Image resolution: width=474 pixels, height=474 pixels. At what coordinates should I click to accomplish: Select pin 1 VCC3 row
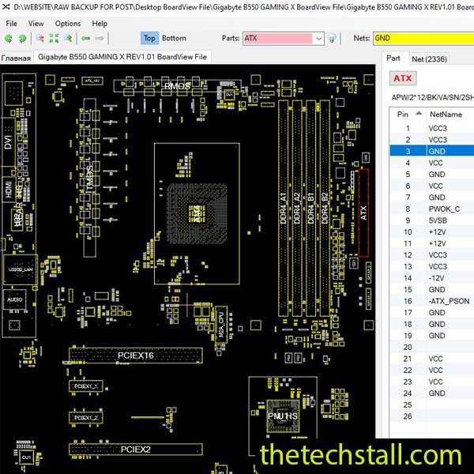coord(432,128)
